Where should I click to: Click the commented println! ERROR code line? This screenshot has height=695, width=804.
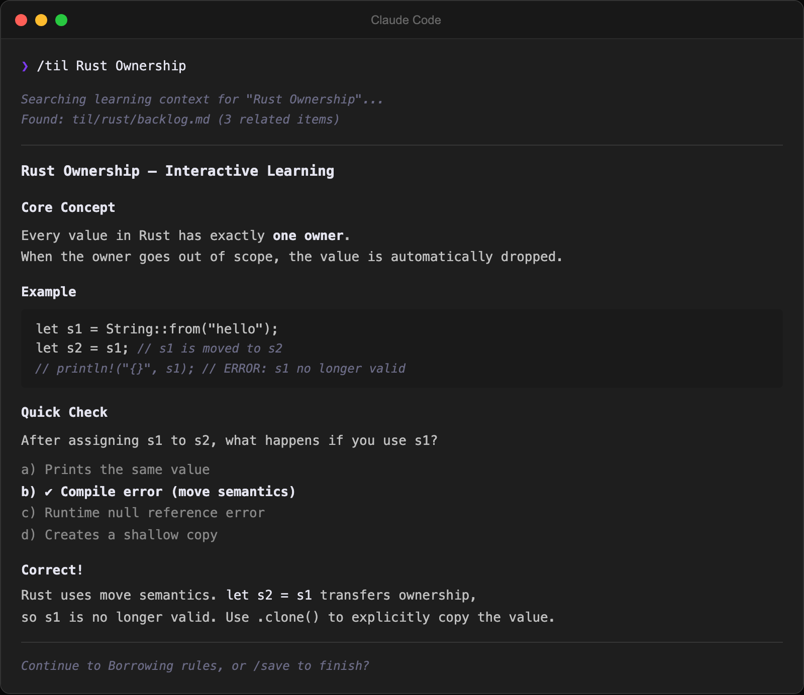tap(221, 369)
